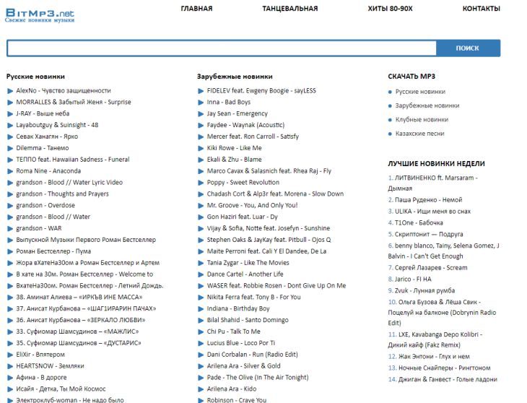This screenshot has width=527, height=403.
Task: Hit the play icon for Dilemma - Танемо
Action: tap(10, 148)
